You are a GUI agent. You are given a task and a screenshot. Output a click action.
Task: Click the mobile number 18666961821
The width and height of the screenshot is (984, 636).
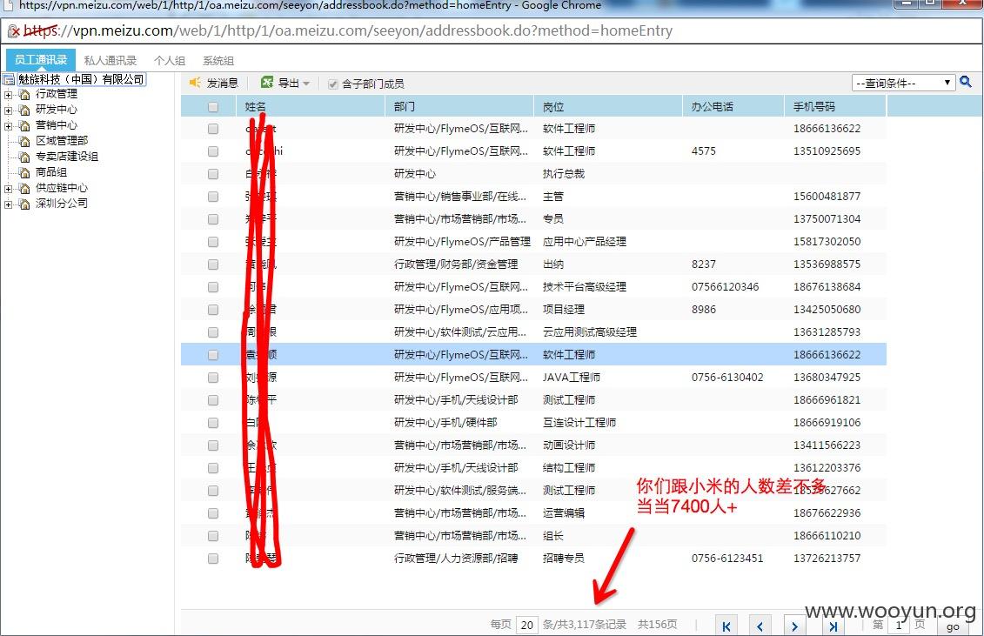(x=827, y=400)
